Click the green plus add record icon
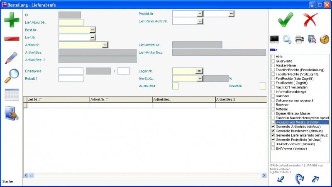The width and height of the screenshot is (332, 187). coord(12,20)
